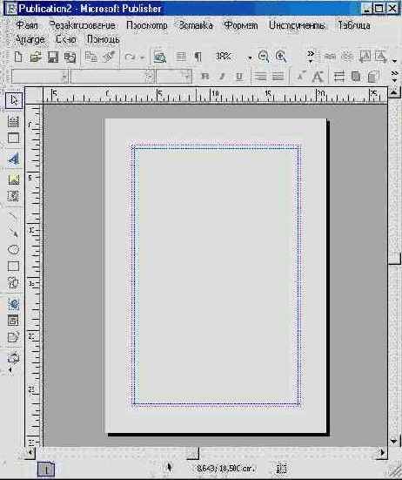The height and width of the screenshot is (480, 402).
Task: Open the Redo history dropdown arrow
Action: 142,57
